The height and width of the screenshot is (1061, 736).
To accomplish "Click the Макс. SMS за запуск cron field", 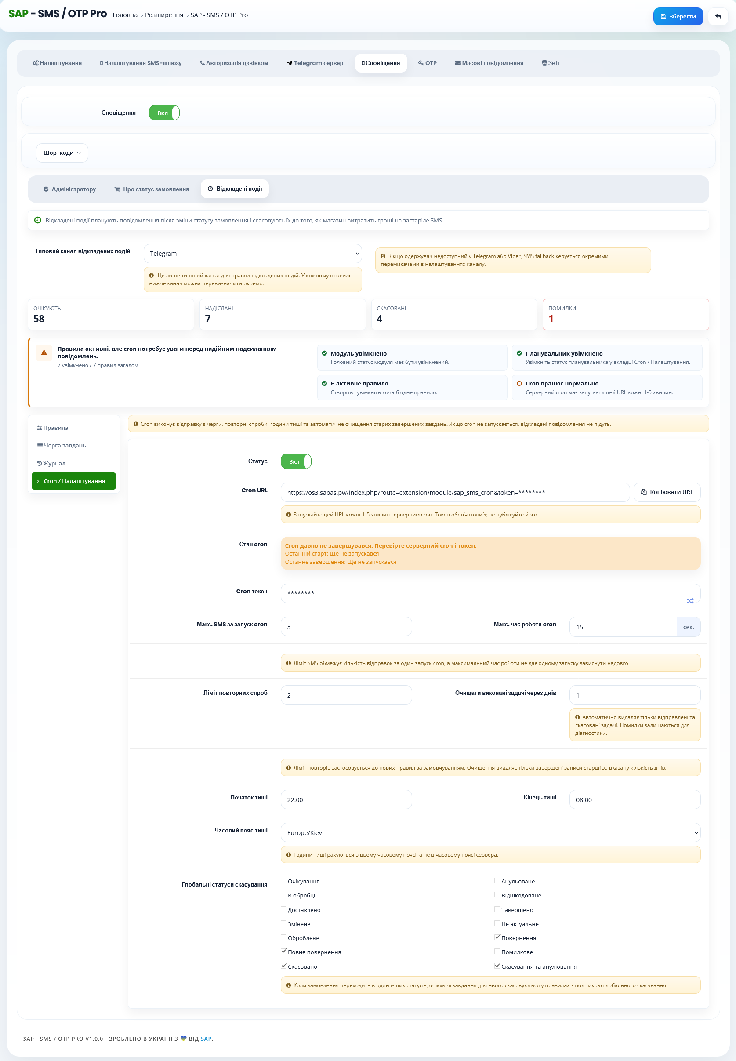I will pyautogui.click(x=346, y=626).
